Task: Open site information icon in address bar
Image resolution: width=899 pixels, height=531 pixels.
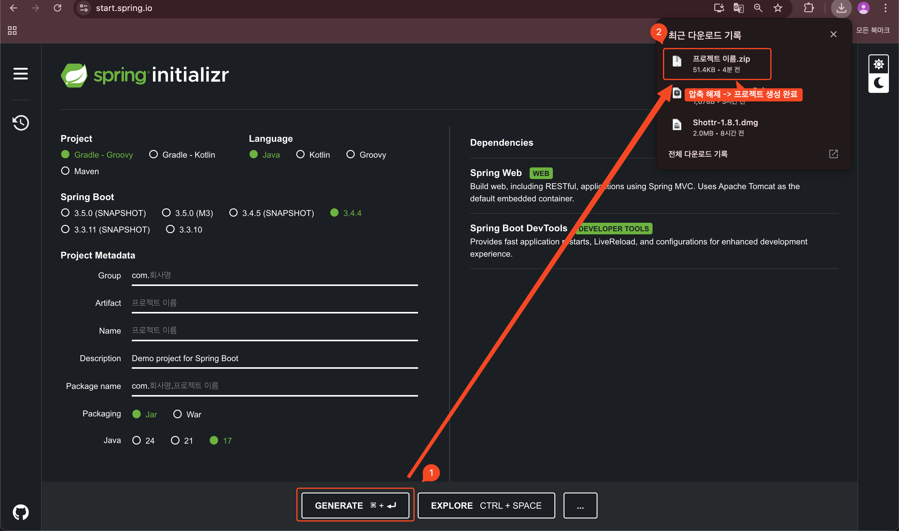Action: click(x=84, y=8)
